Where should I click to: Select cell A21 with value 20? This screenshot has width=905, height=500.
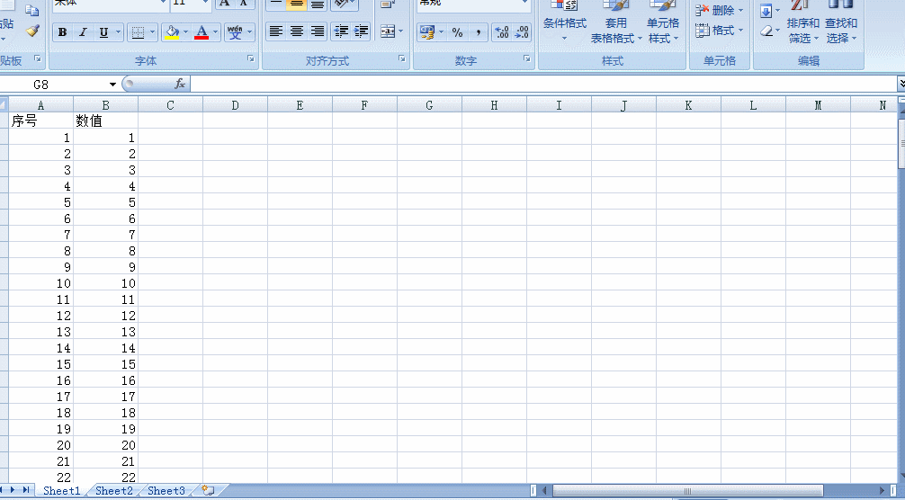pyautogui.click(x=41, y=445)
